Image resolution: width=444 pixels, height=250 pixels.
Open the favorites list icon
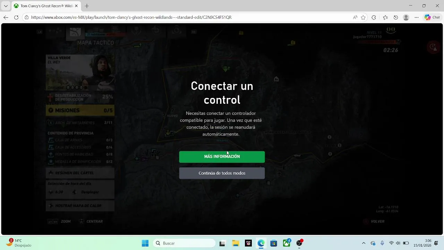385,17
